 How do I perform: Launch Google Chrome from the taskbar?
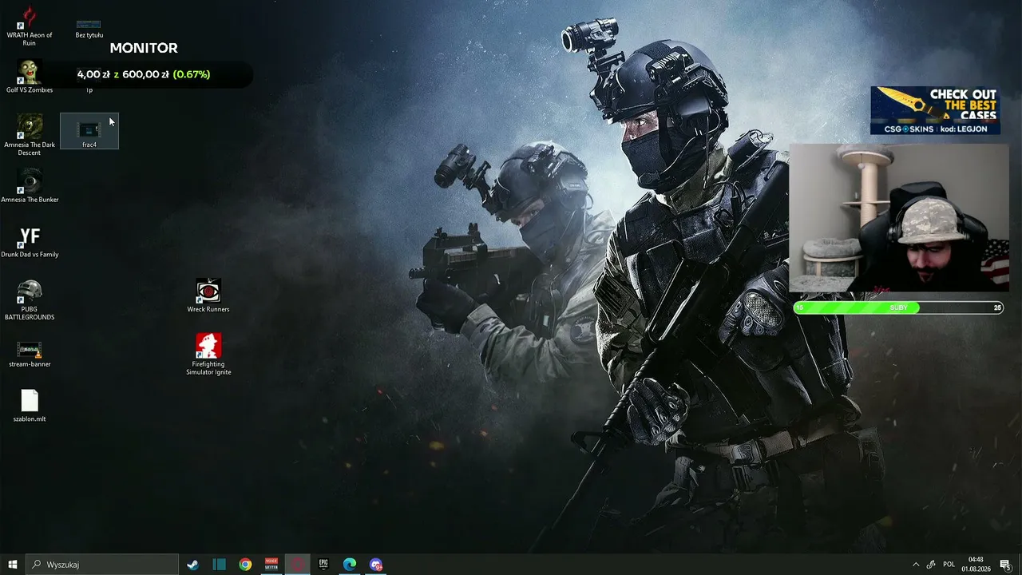coord(245,565)
